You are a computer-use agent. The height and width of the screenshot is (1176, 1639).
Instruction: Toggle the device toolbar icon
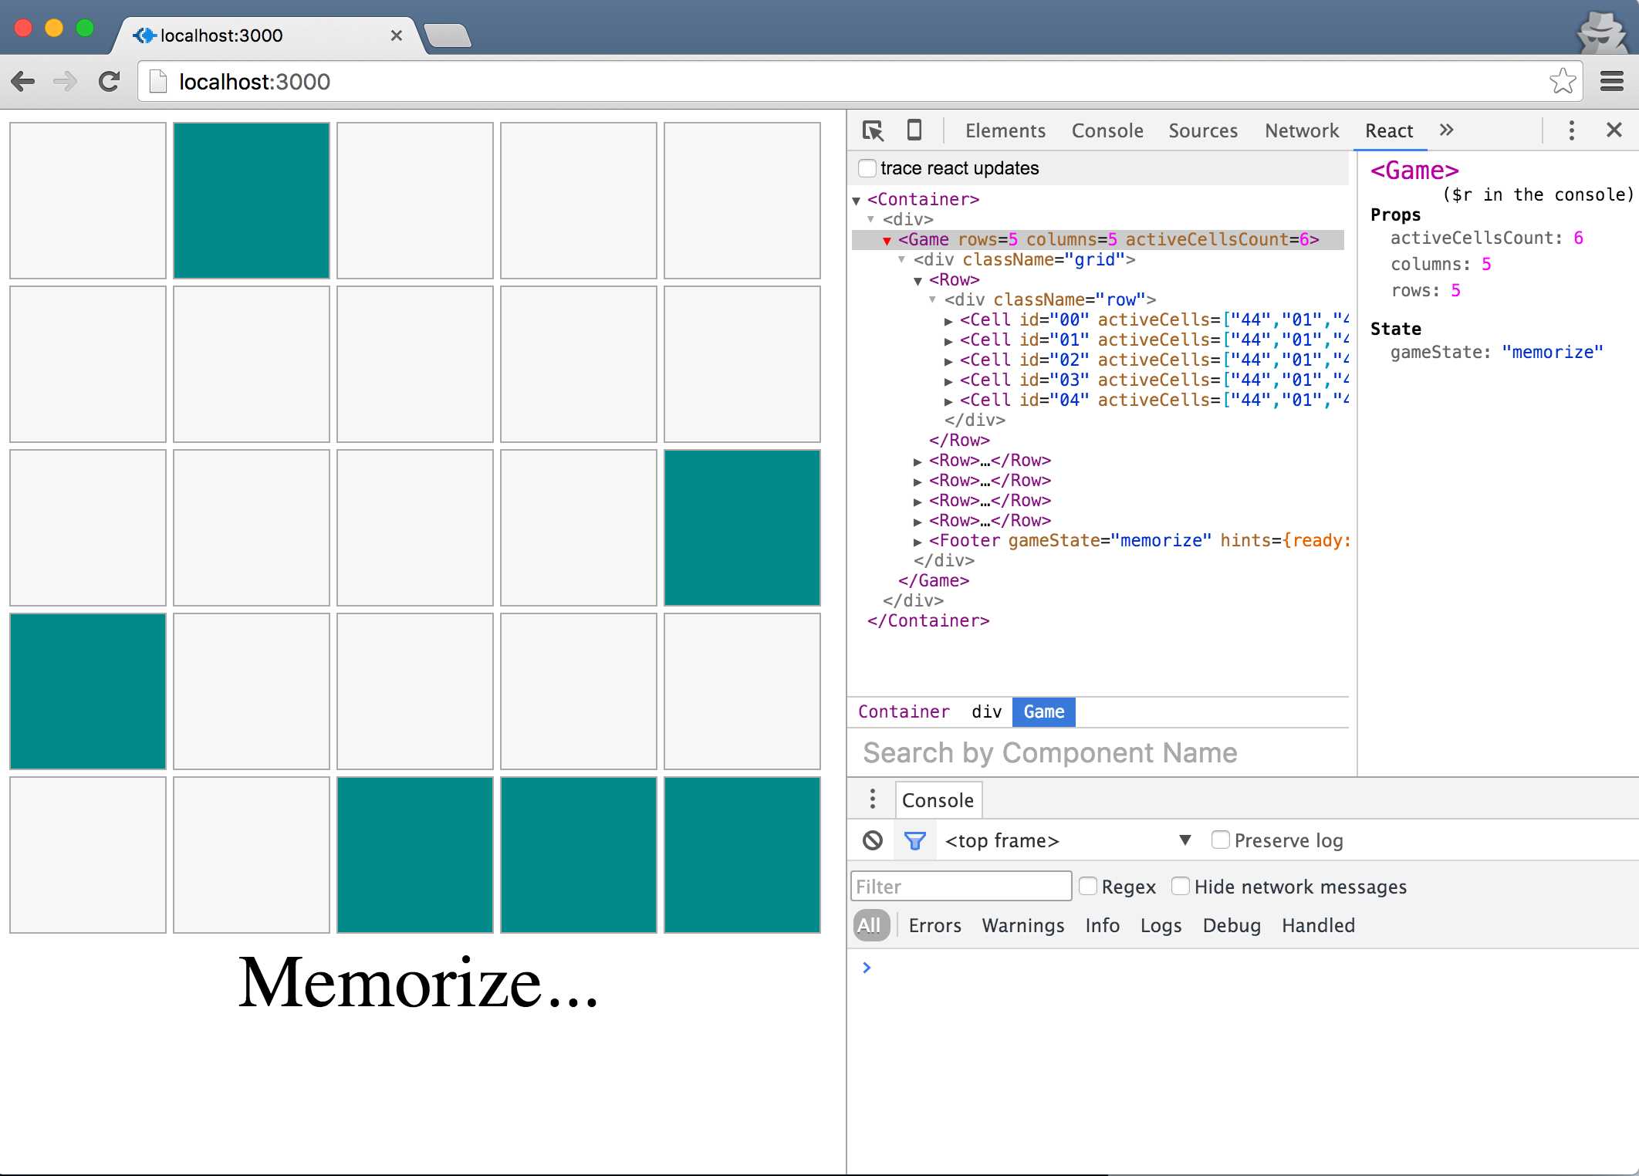pos(914,130)
